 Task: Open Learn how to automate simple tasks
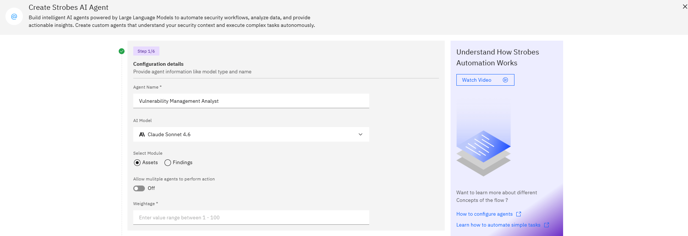[498, 225]
